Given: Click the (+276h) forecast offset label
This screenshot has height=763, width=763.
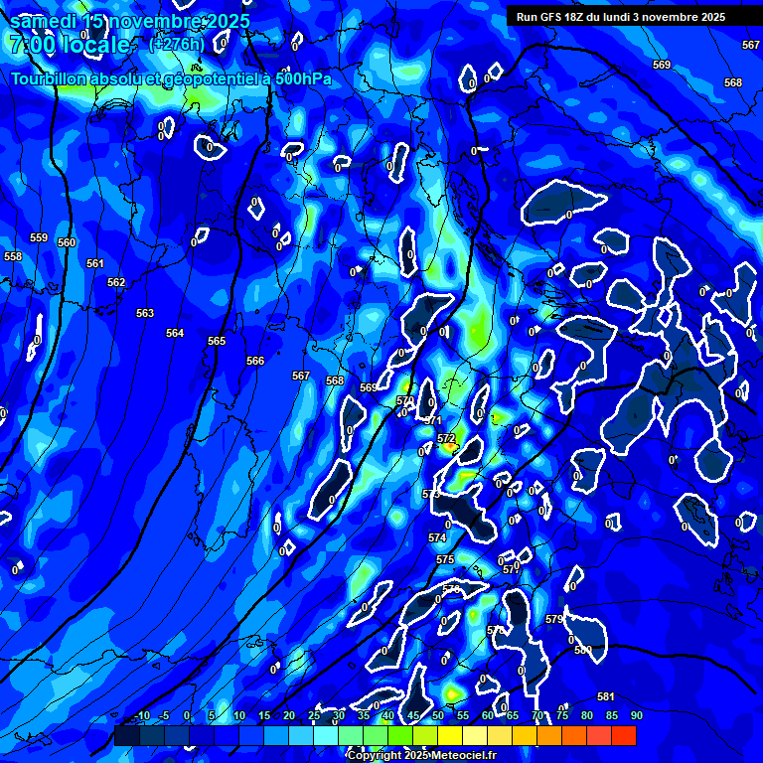Looking at the screenshot, I should (x=176, y=45).
